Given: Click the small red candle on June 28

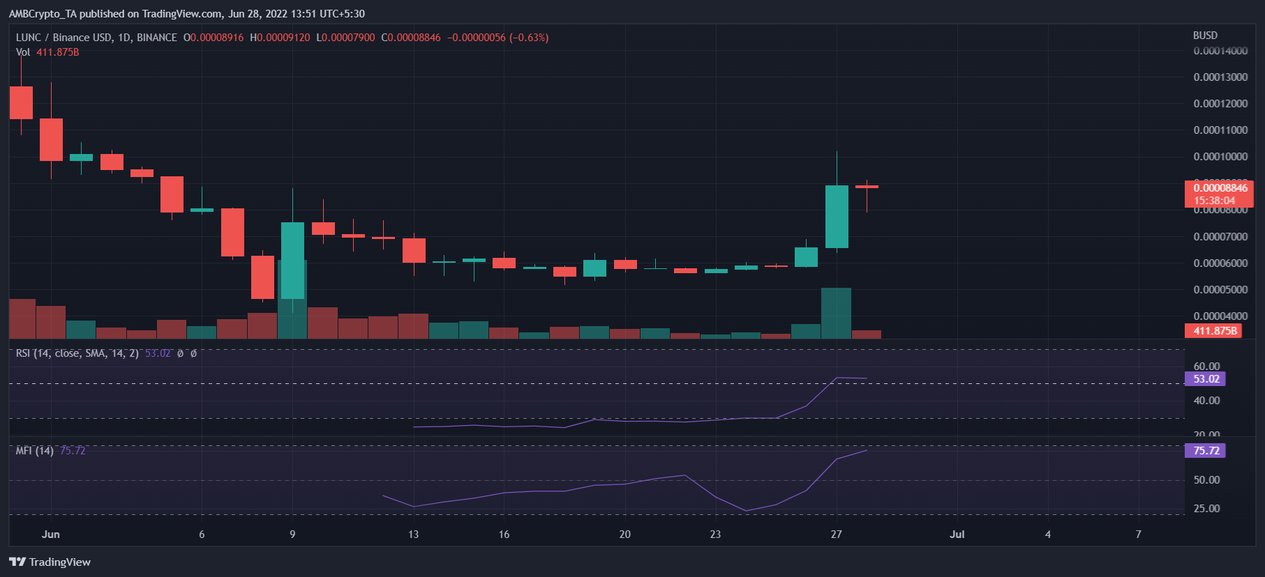Looking at the screenshot, I should coord(867,187).
